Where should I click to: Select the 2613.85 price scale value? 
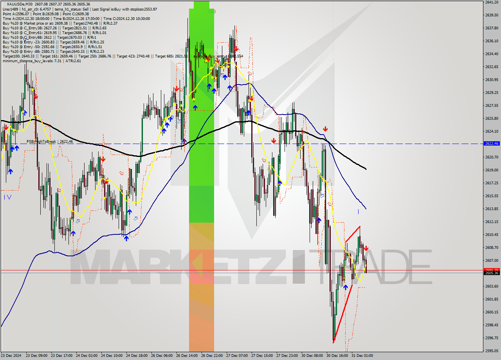(491, 209)
